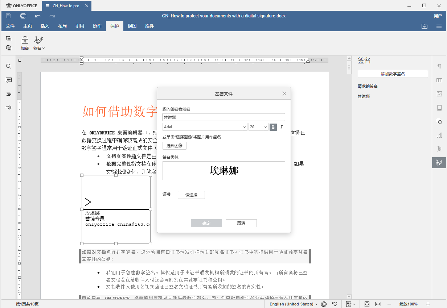This screenshot has height=308, width=447.
Task: Open the Search panel in left sidebar
Action: point(9,66)
